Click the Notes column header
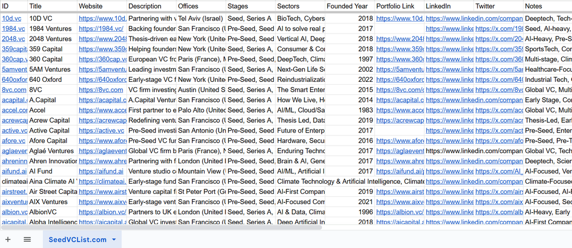This screenshot has width=572, height=248. [x=533, y=6]
